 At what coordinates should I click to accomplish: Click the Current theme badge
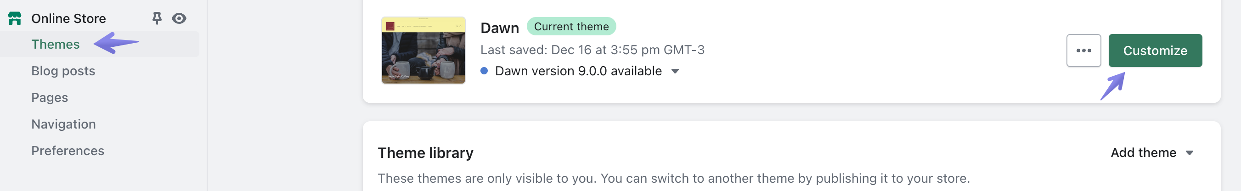point(571,27)
